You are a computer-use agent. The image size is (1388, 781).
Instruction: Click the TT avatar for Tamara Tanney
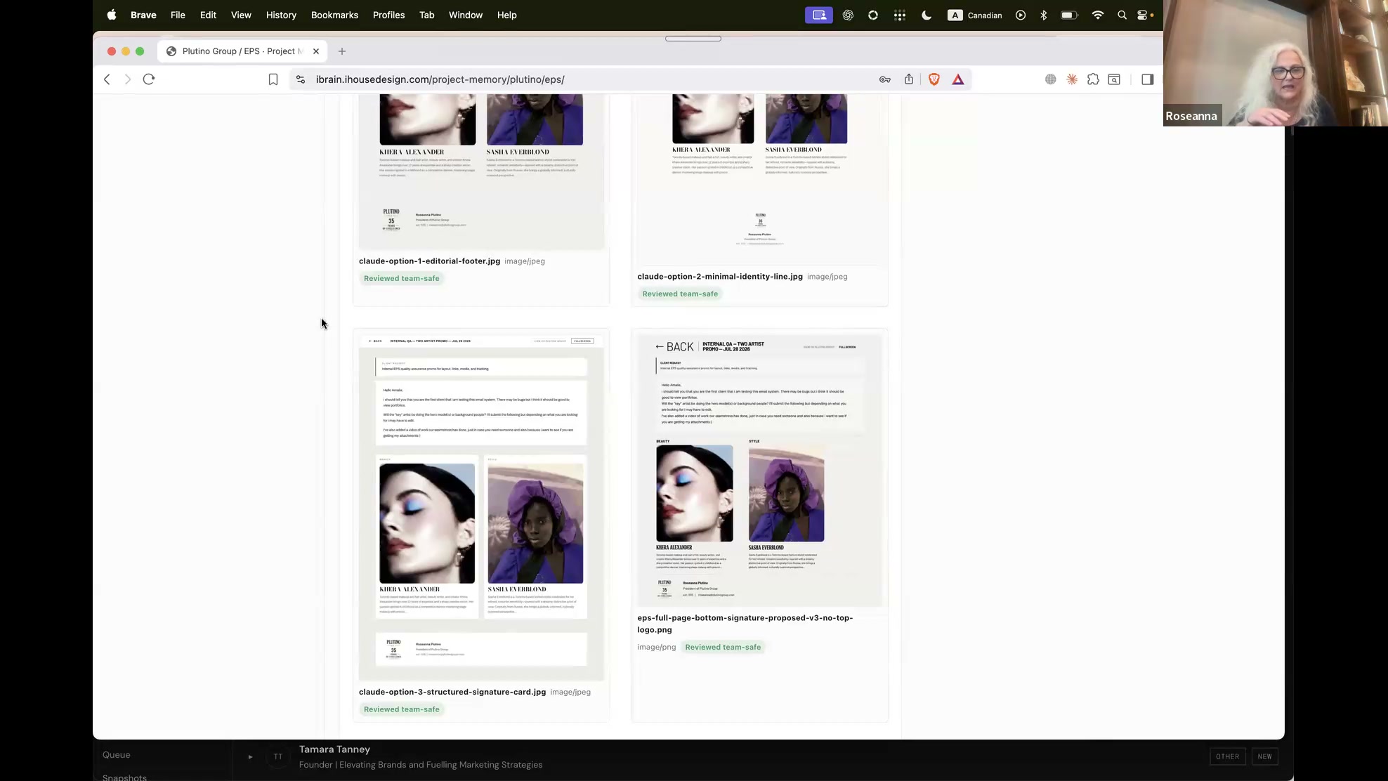coord(278,757)
